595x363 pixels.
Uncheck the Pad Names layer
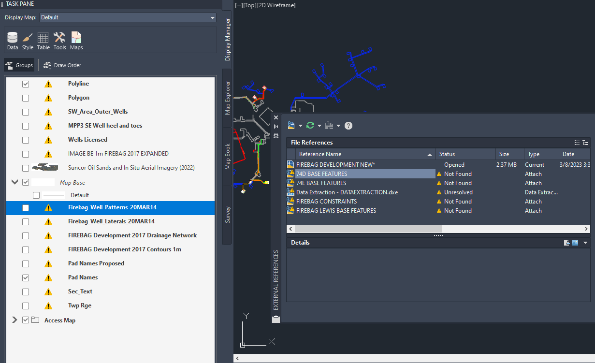[x=27, y=277]
